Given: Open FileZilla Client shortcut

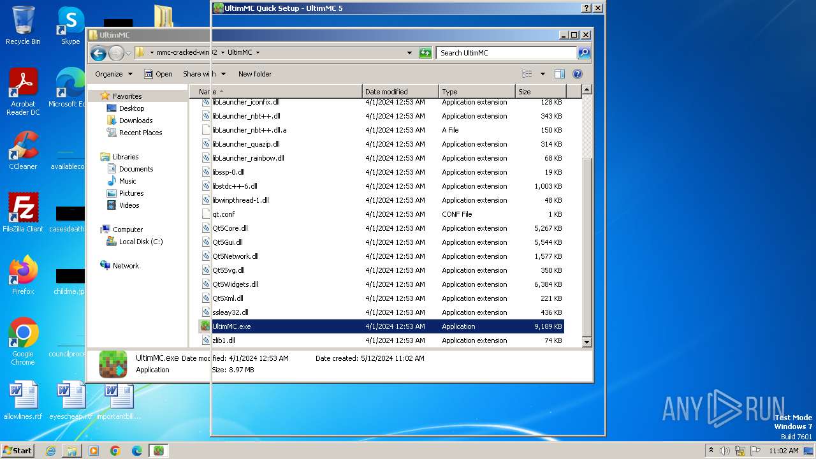Looking at the screenshot, I should coord(23,212).
